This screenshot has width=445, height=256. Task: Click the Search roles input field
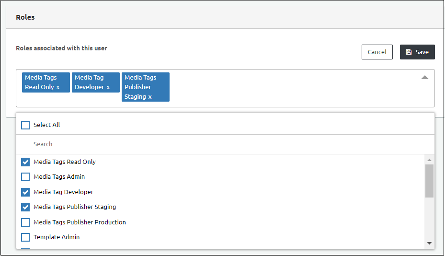click(225, 144)
